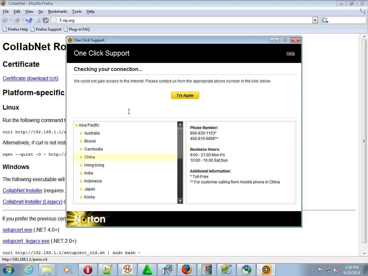Expand the India arrow in country list
The image size is (368, 276).
click(x=81, y=173)
